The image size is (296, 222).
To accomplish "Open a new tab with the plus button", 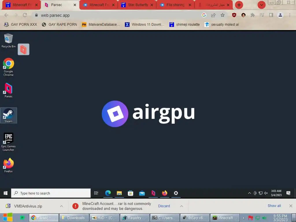I will click(x=239, y=5).
